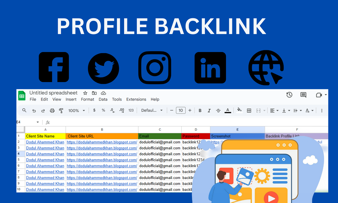Image resolution: width=338 pixels, height=203 pixels.
Task: Open the blogspot link in row 2
Action: 102,142
